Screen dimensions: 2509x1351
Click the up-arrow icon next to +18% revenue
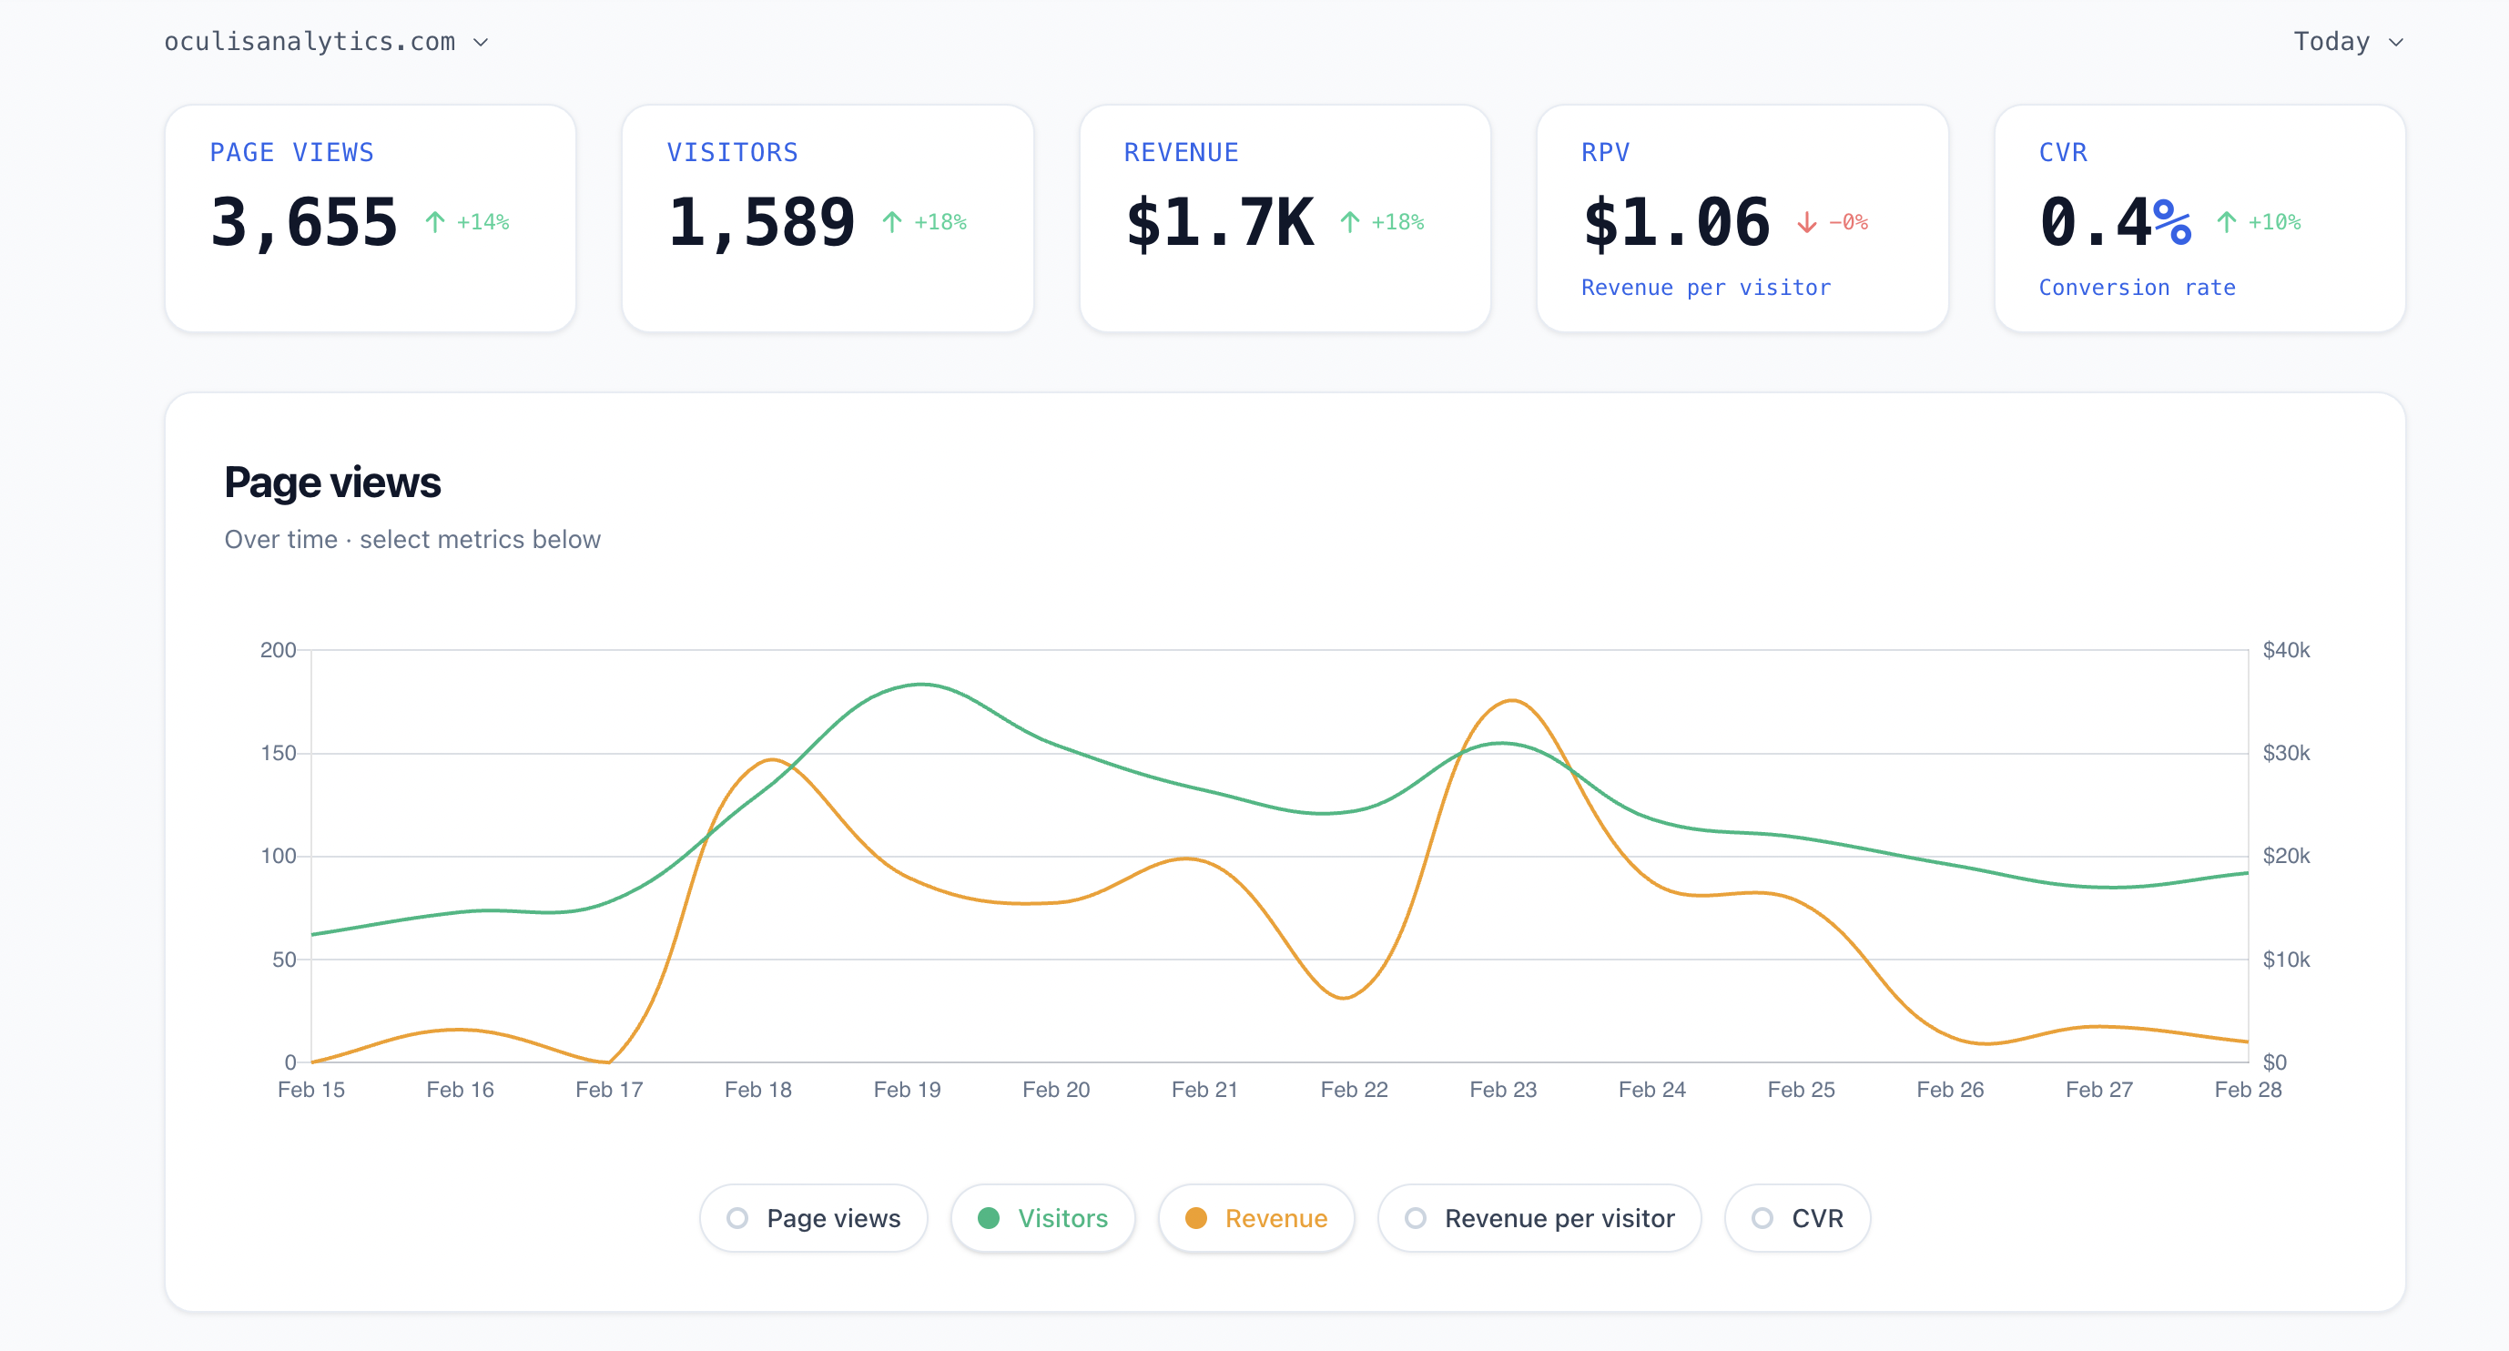[x=1350, y=221]
